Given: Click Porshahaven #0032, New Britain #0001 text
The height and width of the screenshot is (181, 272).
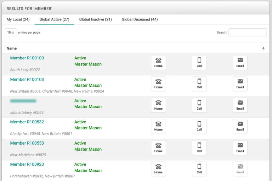Looking at the screenshot, I should pyautogui.click(x=42, y=176).
